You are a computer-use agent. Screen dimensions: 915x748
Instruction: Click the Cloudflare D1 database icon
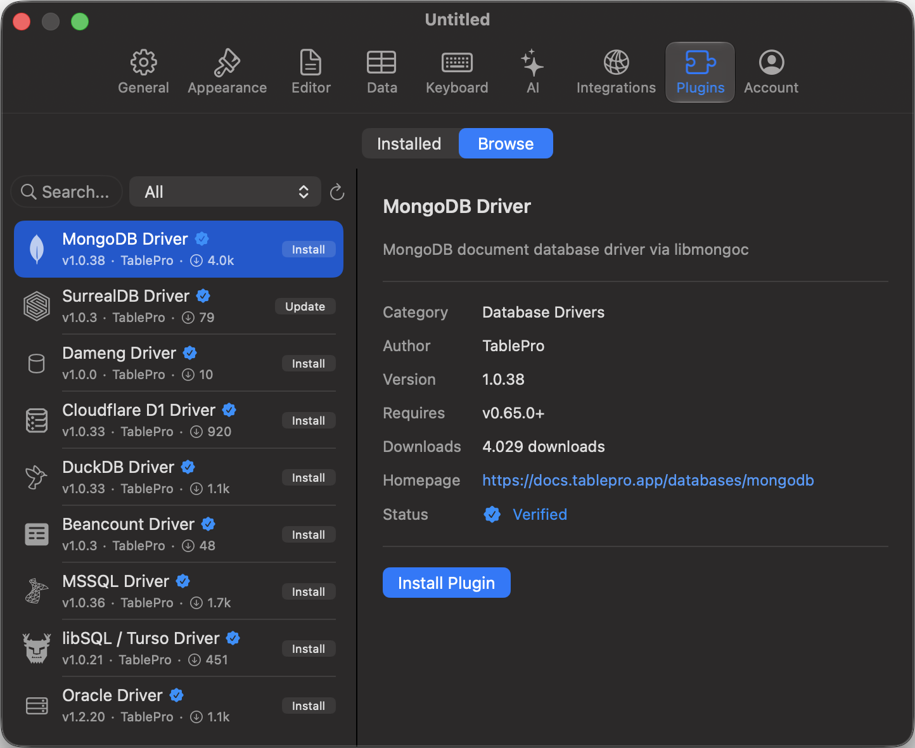click(37, 420)
